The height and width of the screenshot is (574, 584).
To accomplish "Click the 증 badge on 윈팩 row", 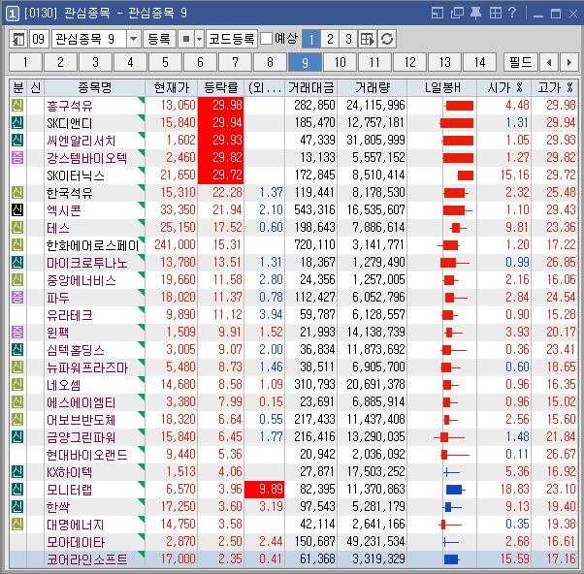I will click(17, 332).
